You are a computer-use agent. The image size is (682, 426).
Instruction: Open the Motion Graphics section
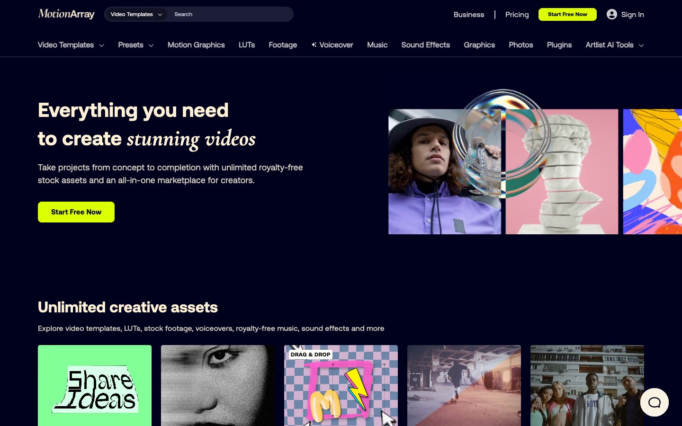pyautogui.click(x=196, y=45)
